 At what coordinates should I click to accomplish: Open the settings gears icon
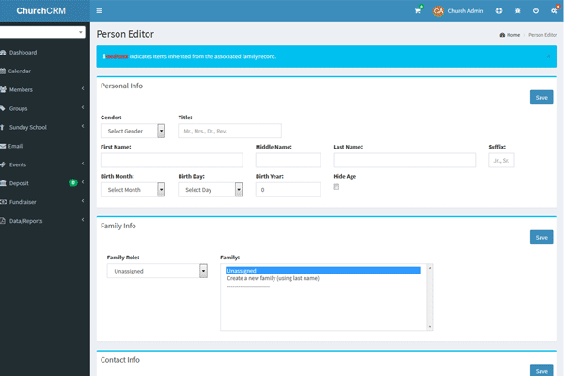click(x=555, y=11)
